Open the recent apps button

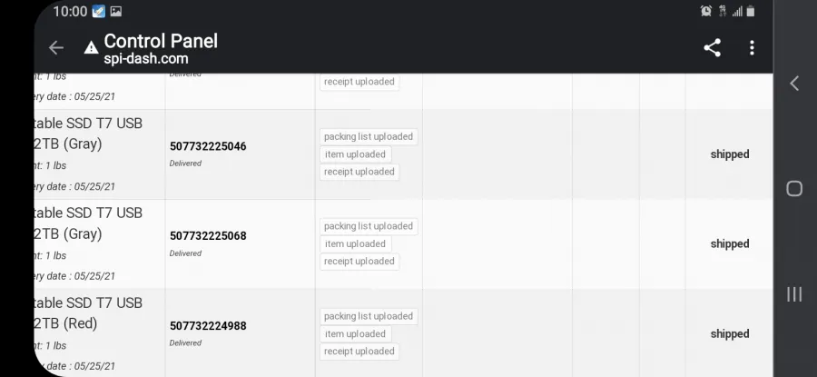[794, 294]
